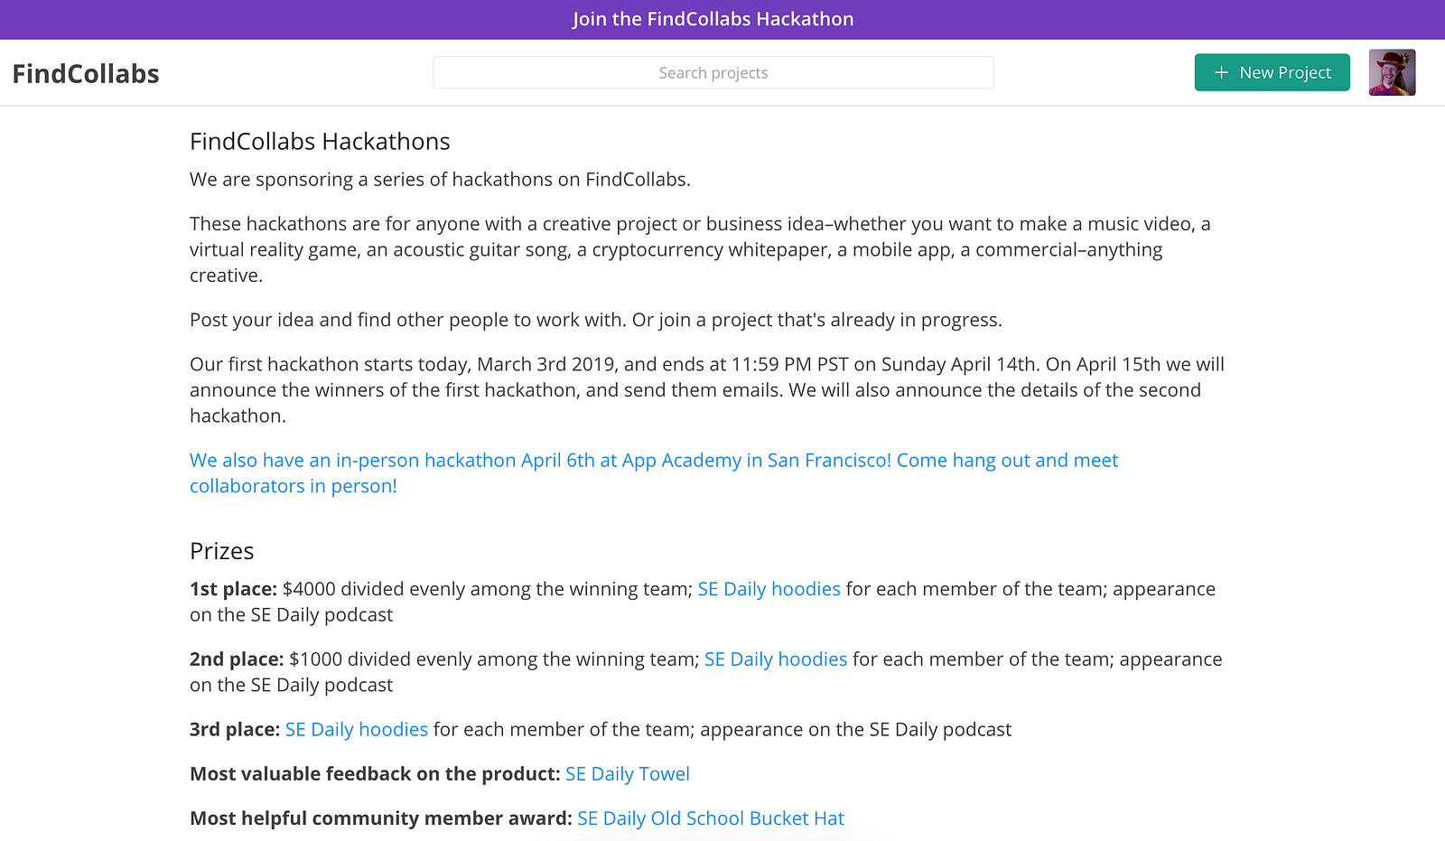Click the 'Most valuable feedback on the product' label

(x=375, y=774)
